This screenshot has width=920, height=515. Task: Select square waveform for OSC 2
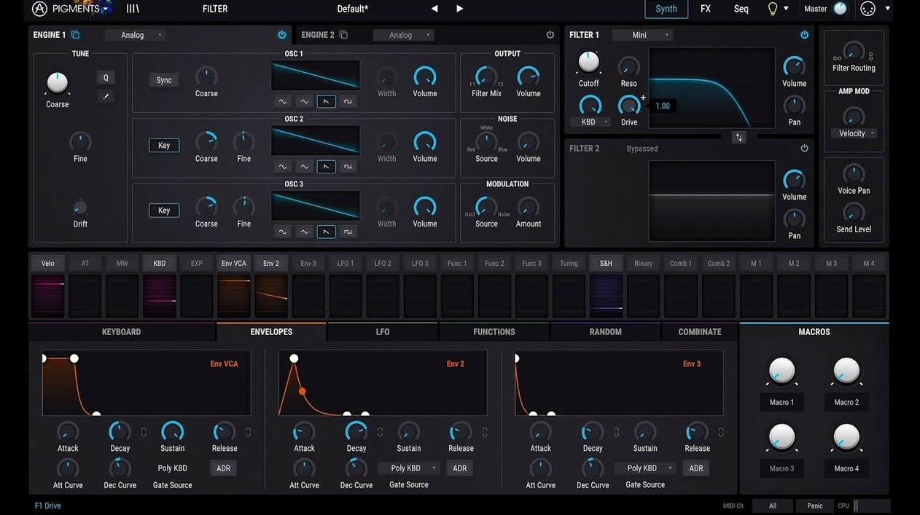tap(348, 167)
